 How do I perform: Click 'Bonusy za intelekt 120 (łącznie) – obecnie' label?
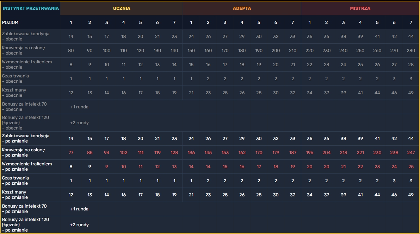point(25,123)
